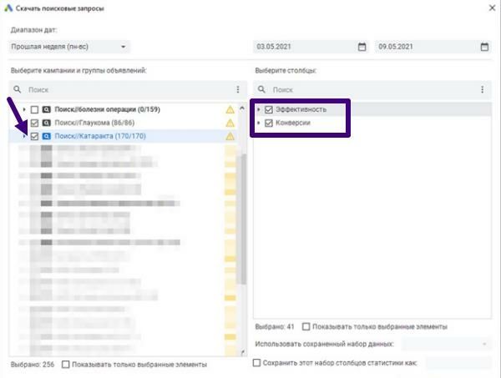Enable saving this statistics column set
The height and width of the screenshot is (378, 501).
[256, 363]
